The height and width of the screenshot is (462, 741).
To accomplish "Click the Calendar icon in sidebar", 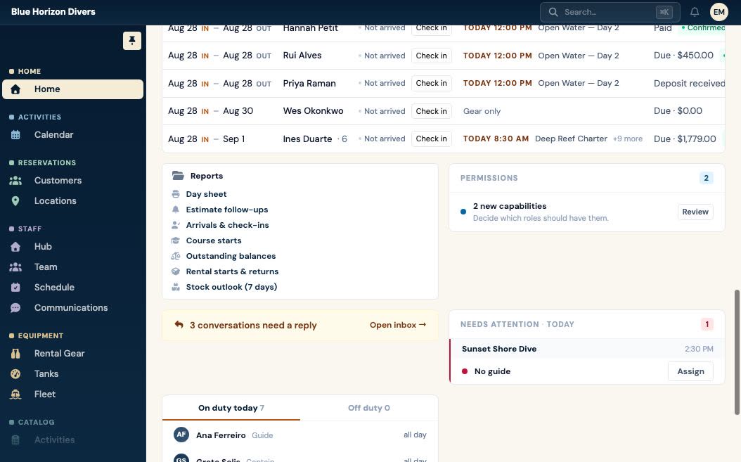I will (15, 135).
